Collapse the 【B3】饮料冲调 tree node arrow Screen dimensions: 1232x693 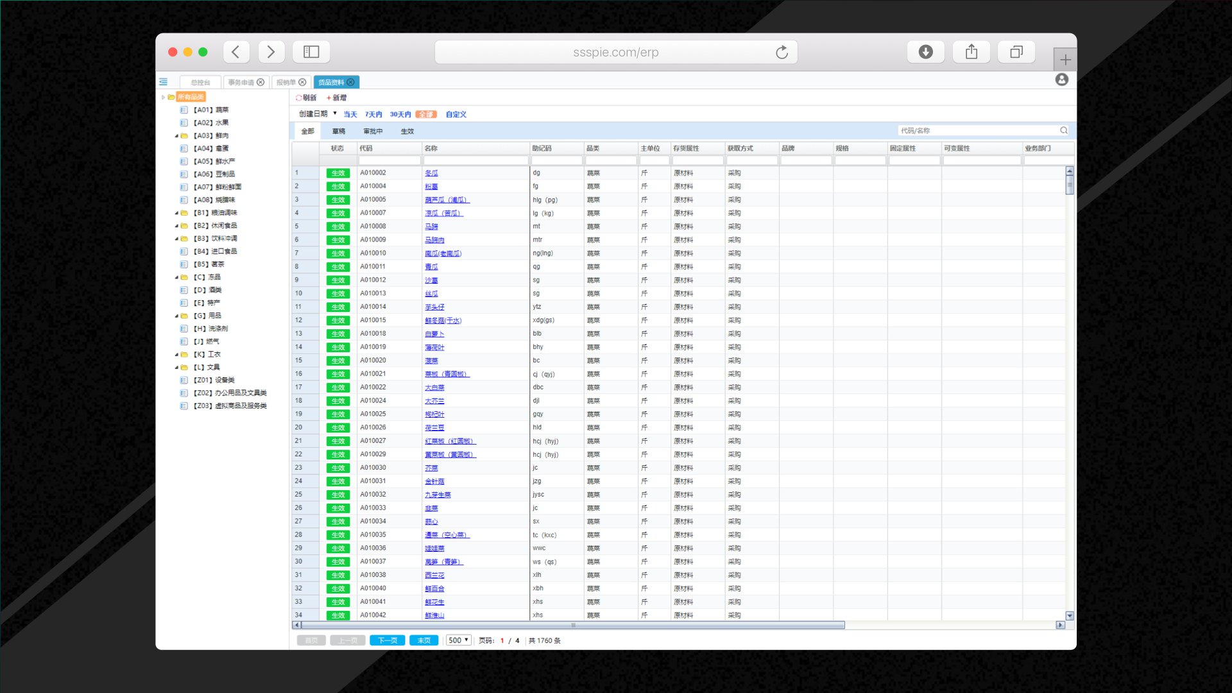(x=176, y=238)
